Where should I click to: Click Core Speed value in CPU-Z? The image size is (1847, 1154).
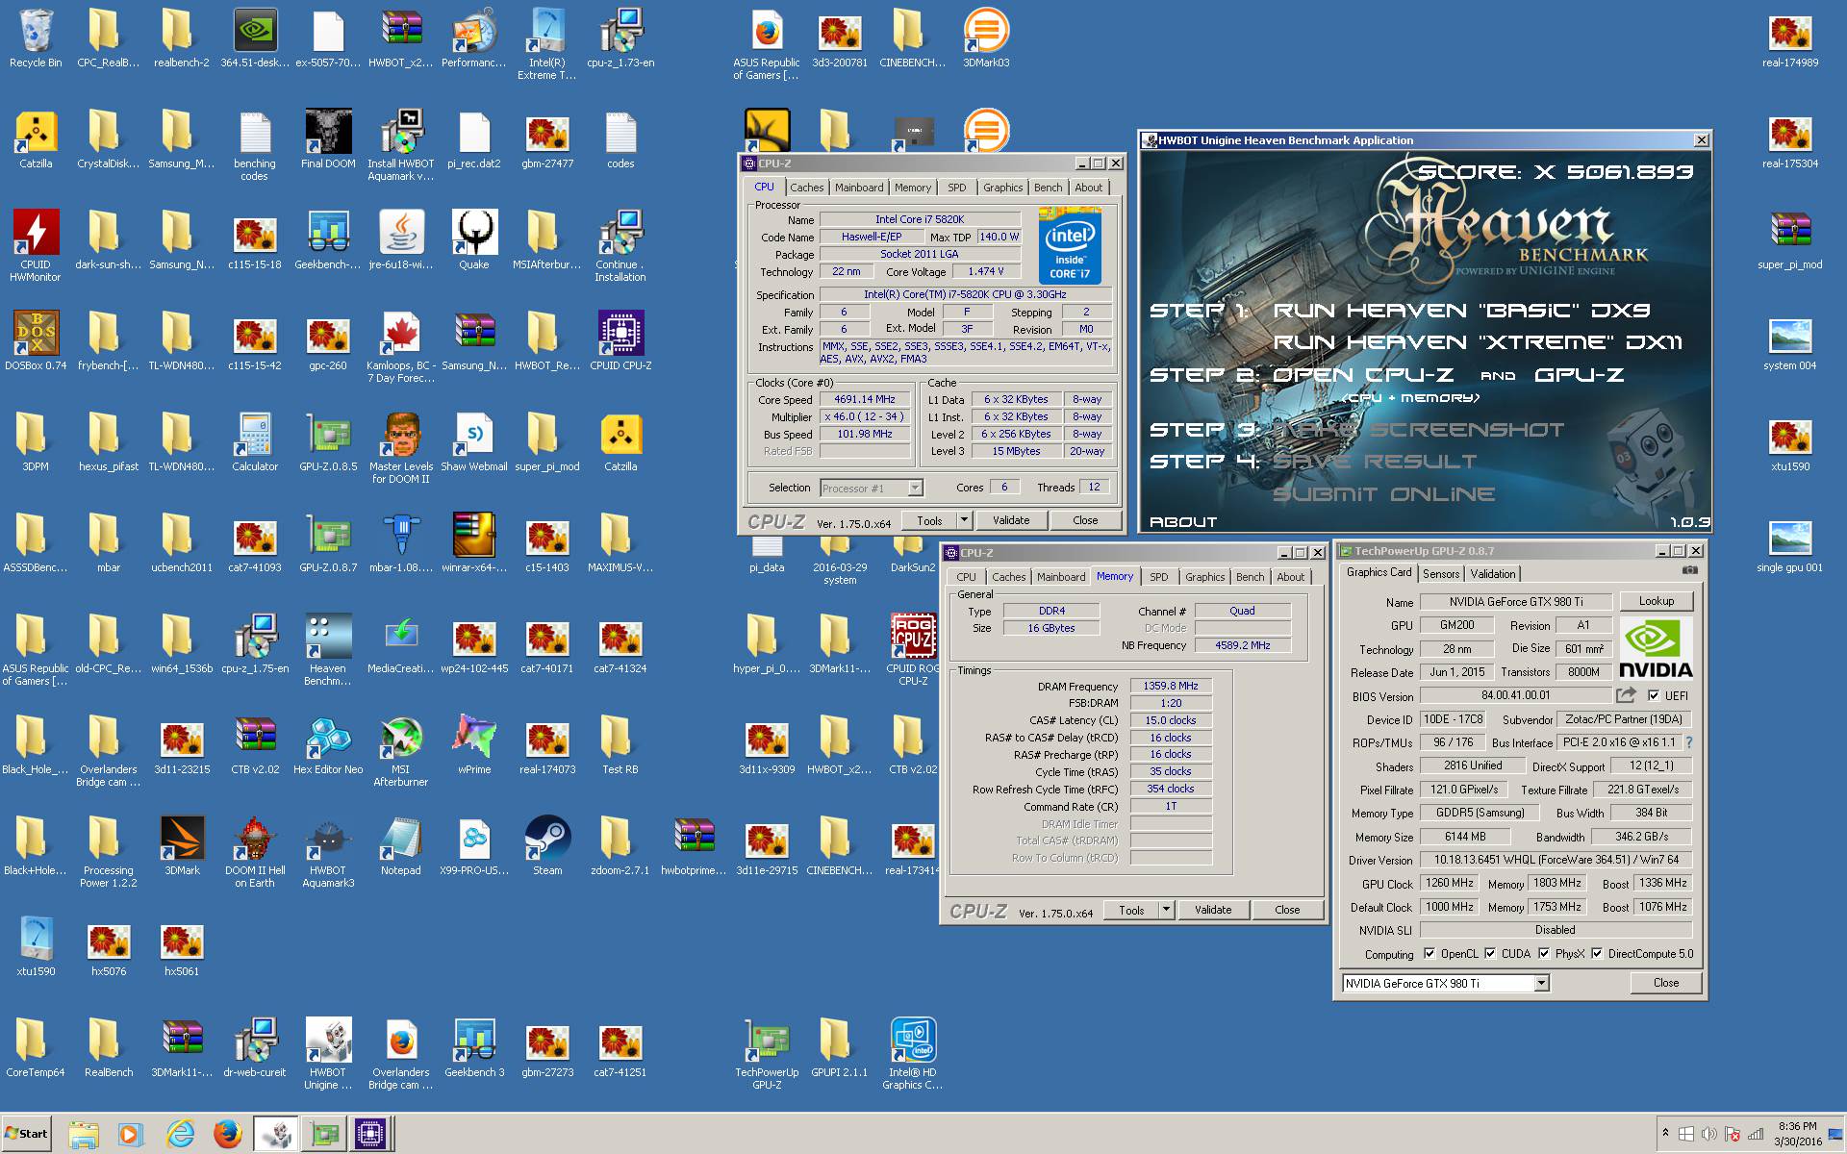[864, 399]
